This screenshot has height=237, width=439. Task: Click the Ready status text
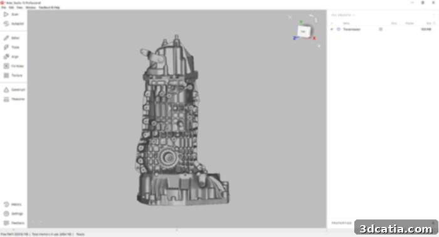pos(80,234)
